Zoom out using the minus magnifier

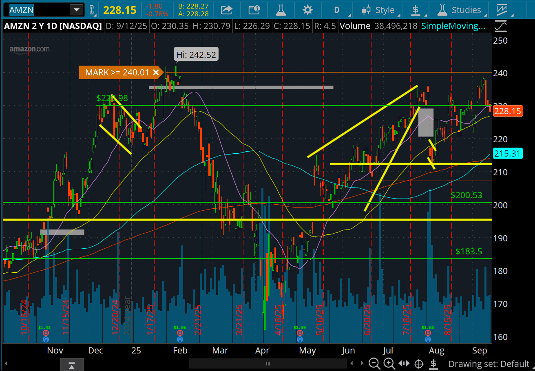pyautogui.click(x=374, y=364)
